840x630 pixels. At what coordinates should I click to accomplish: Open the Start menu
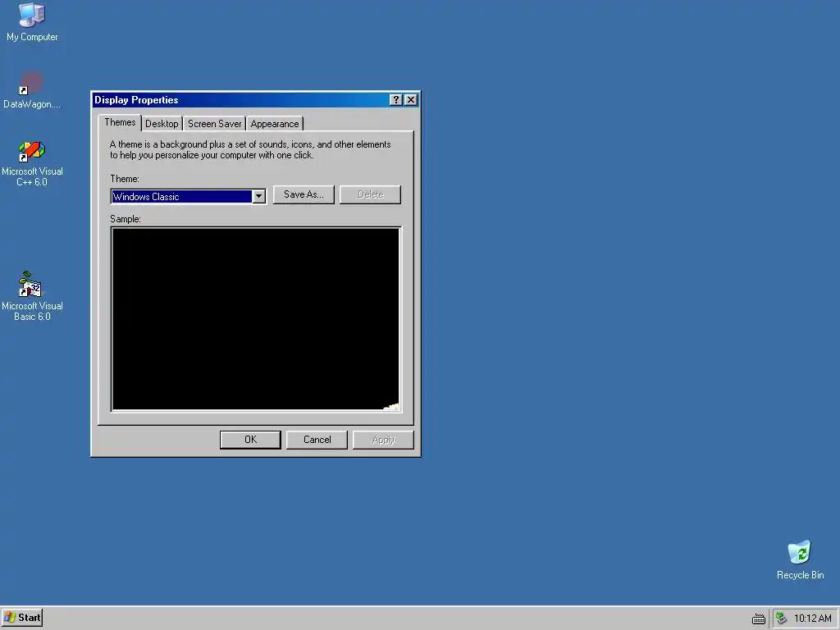(22, 618)
